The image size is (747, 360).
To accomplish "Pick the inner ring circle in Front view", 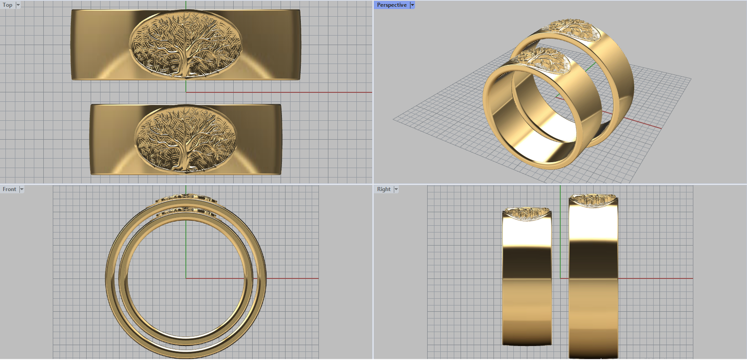I will 123,279.
